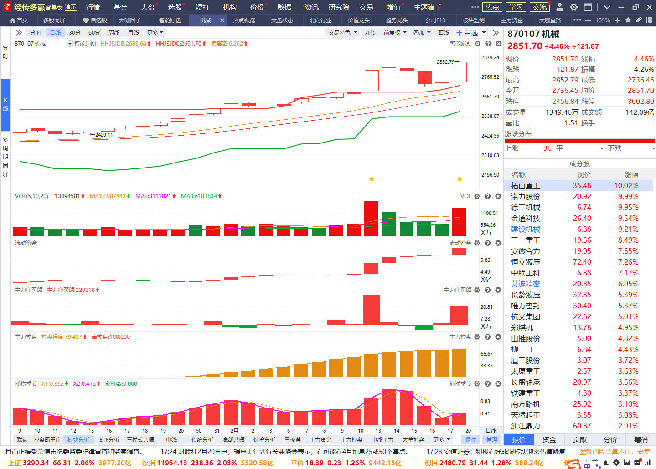Open the 筹码 tab in right panel
This screenshot has width=656, height=469.
(641, 439)
